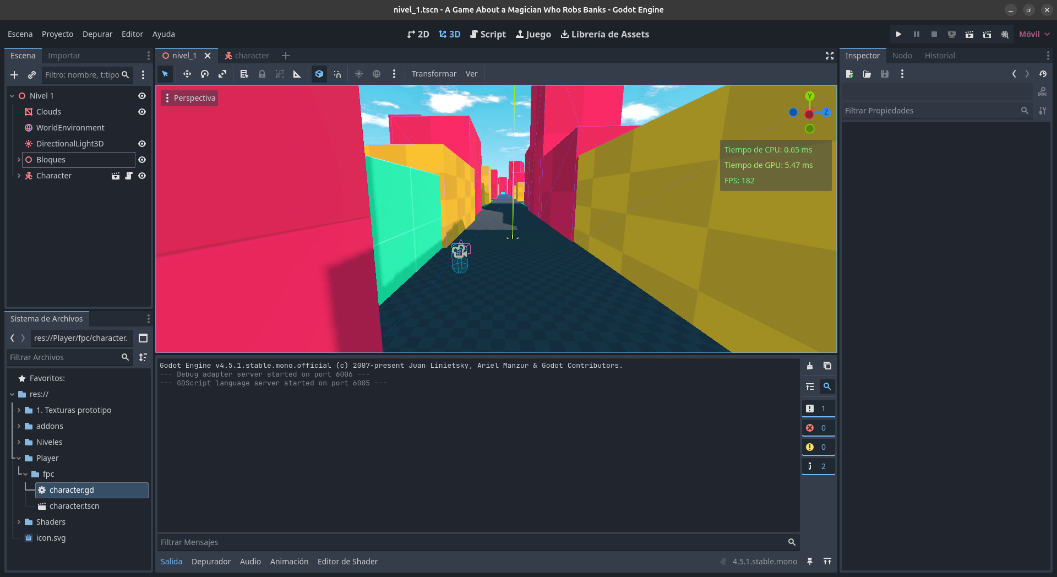The image size is (1057, 577).
Task: Click the Perspectiva viewport button
Action: [189, 98]
